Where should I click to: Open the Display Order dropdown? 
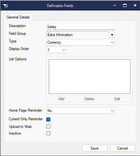coord(56,50)
